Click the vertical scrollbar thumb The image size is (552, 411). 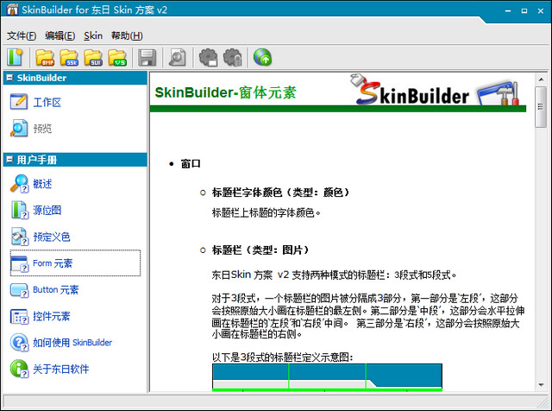point(541,107)
